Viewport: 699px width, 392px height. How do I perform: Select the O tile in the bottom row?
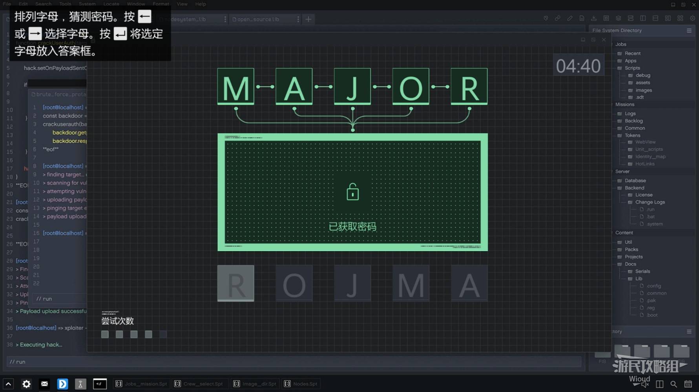pos(294,283)
